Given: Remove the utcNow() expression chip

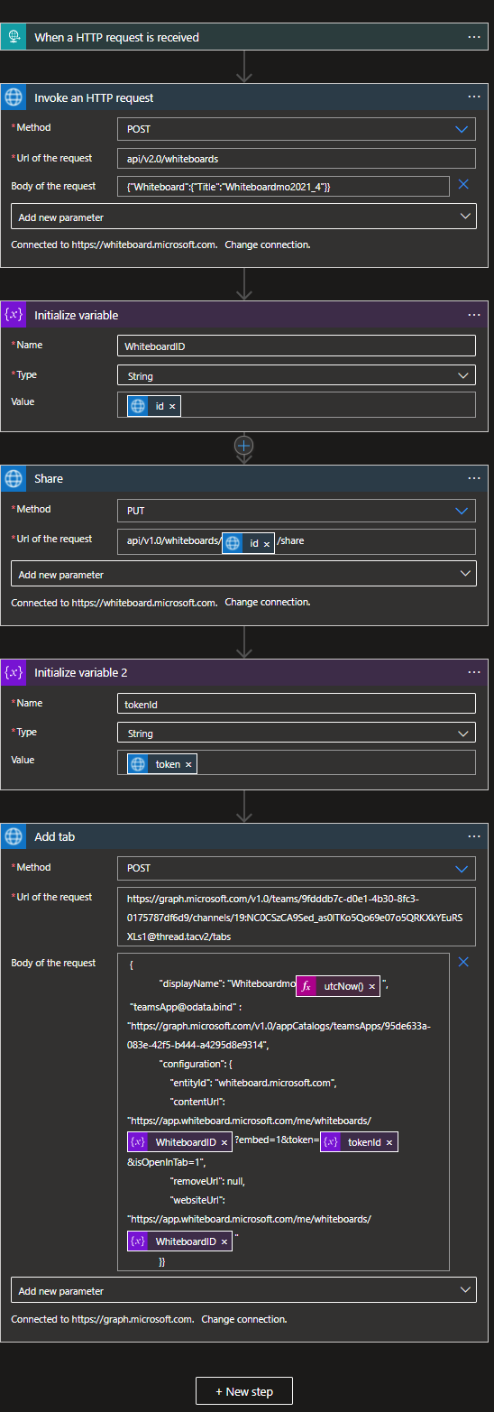Looking at the screenshot, I should 371,986.
